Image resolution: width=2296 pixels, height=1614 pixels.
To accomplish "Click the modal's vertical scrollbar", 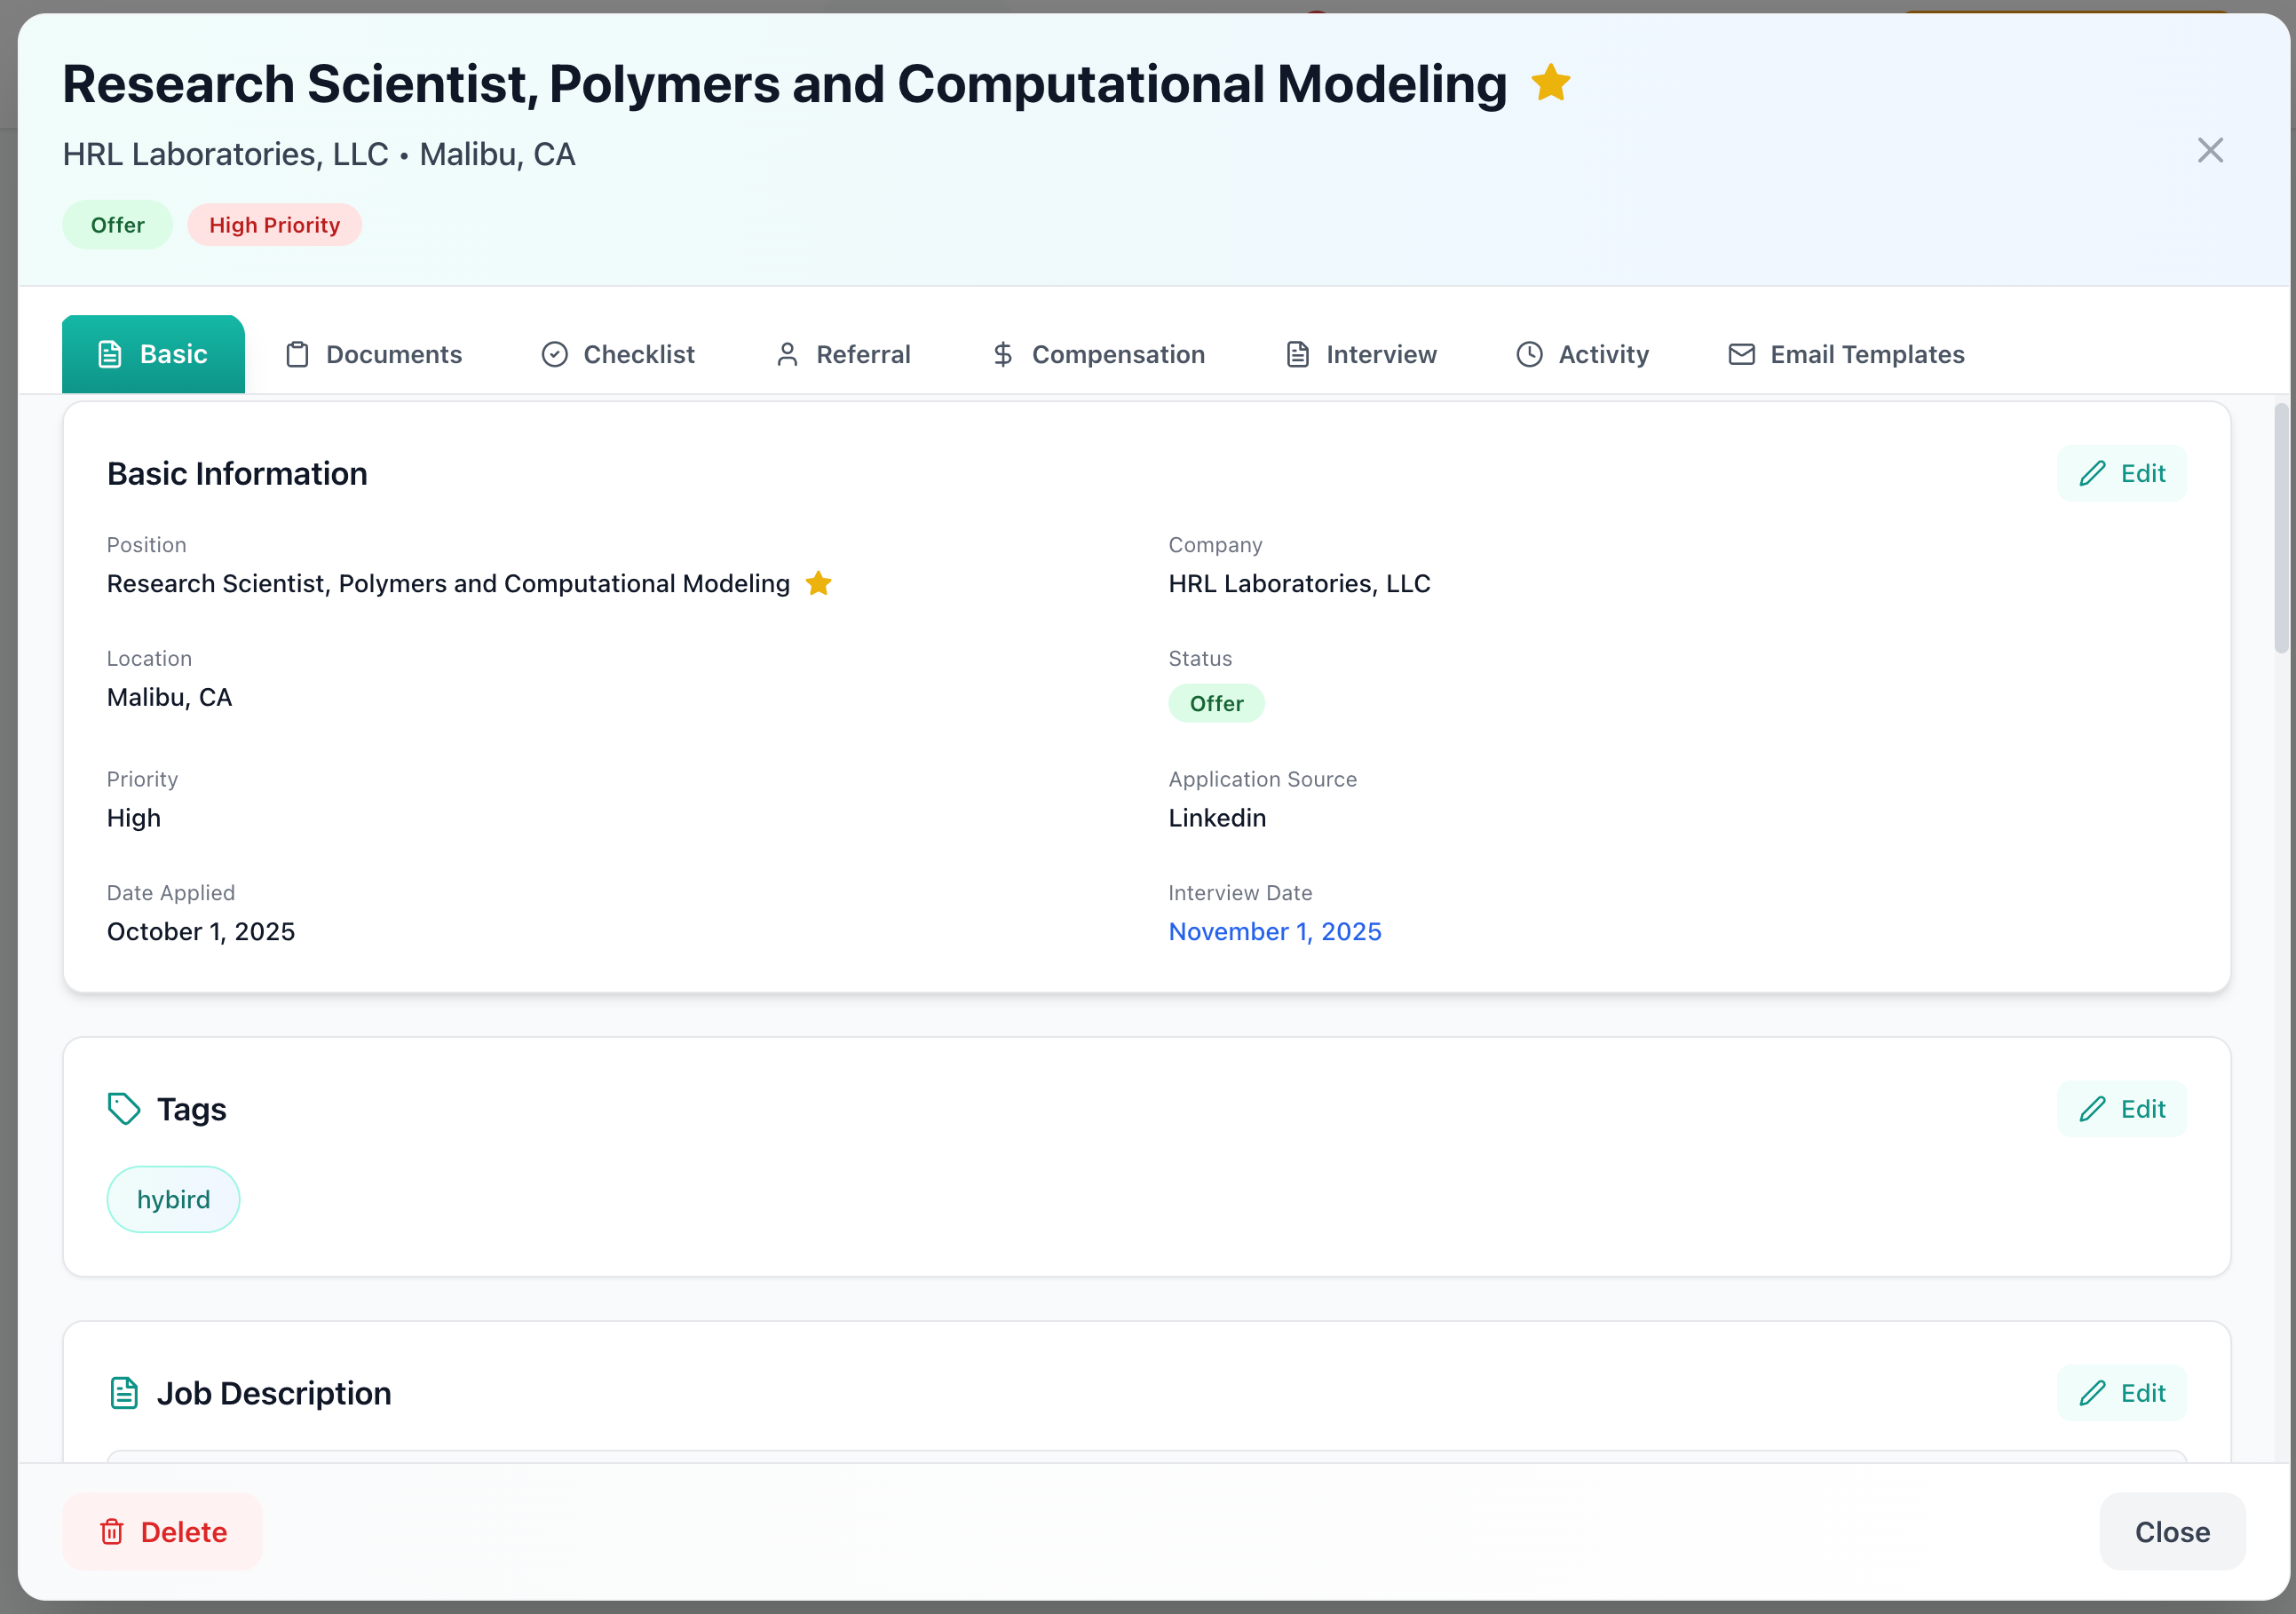I will (x=2280, y=528).
